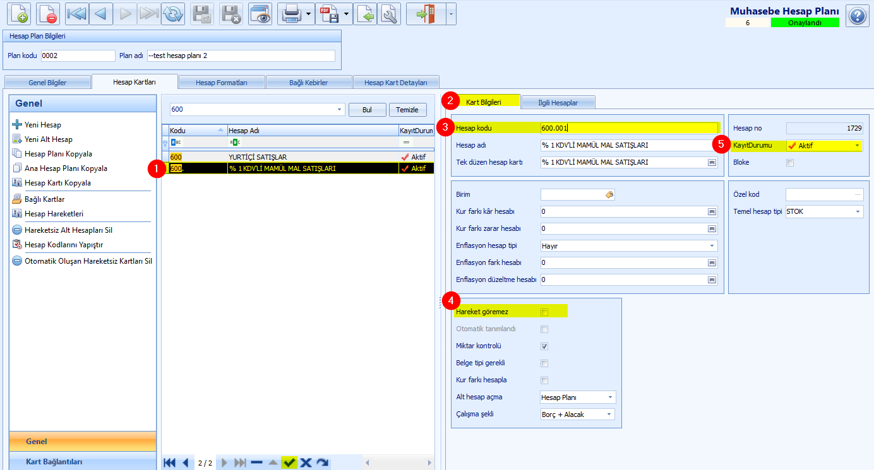Switch to the Hesap Kart Detayları tab
Screen dimensions: 874x470
coord(396,83)
